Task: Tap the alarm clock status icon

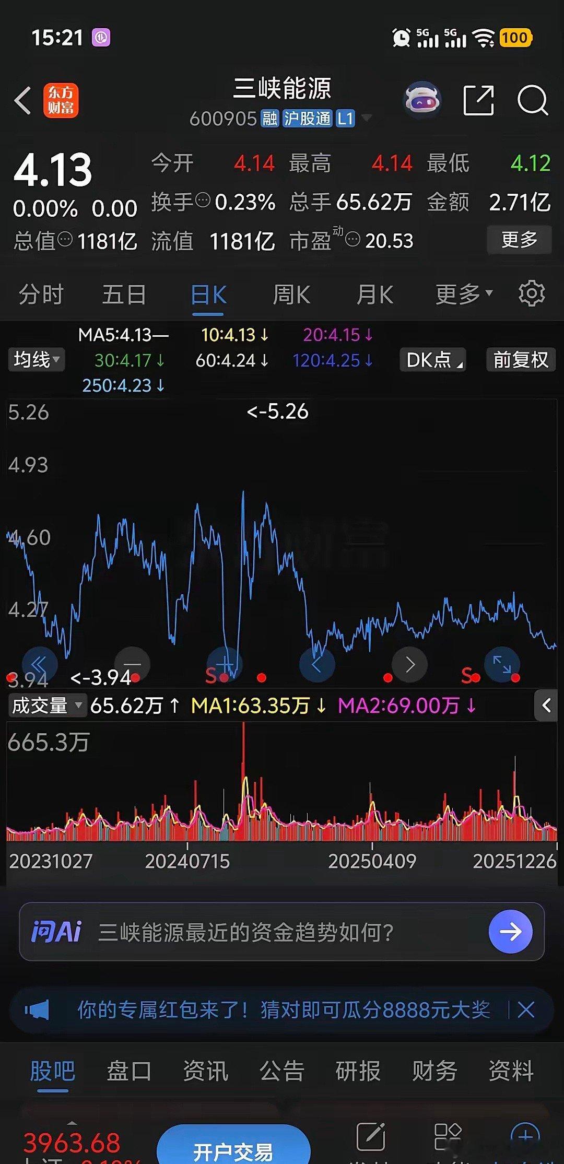Action: 401,38
